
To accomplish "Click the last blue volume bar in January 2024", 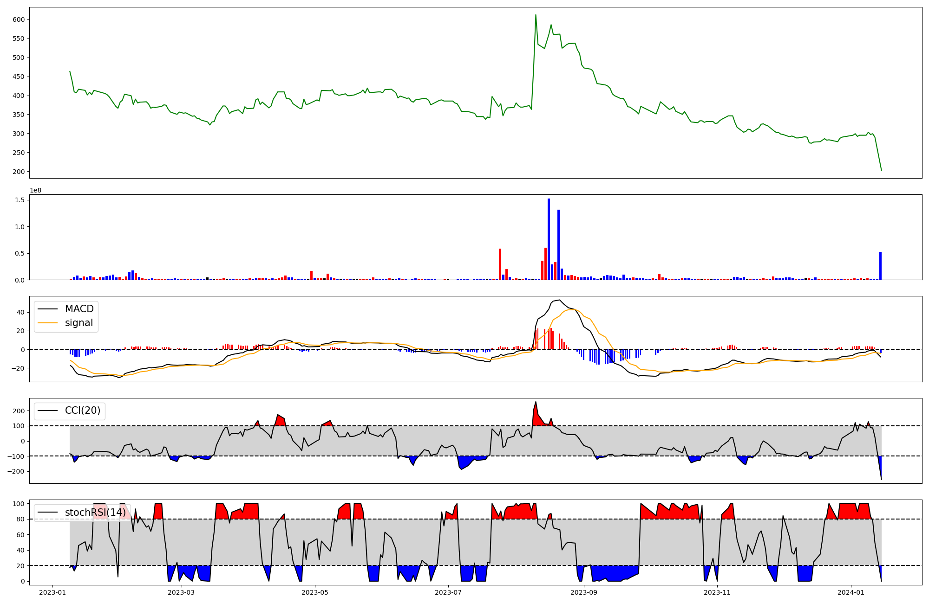I will pos(880,266).
